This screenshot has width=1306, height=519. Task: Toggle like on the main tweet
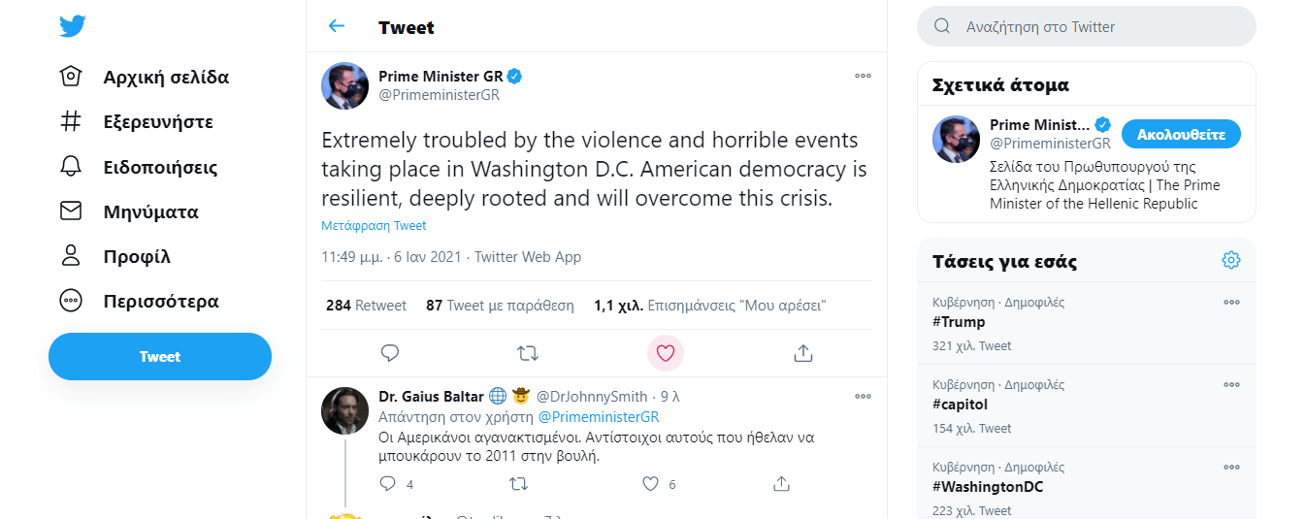pyautogui.click(x=665, y=353)
